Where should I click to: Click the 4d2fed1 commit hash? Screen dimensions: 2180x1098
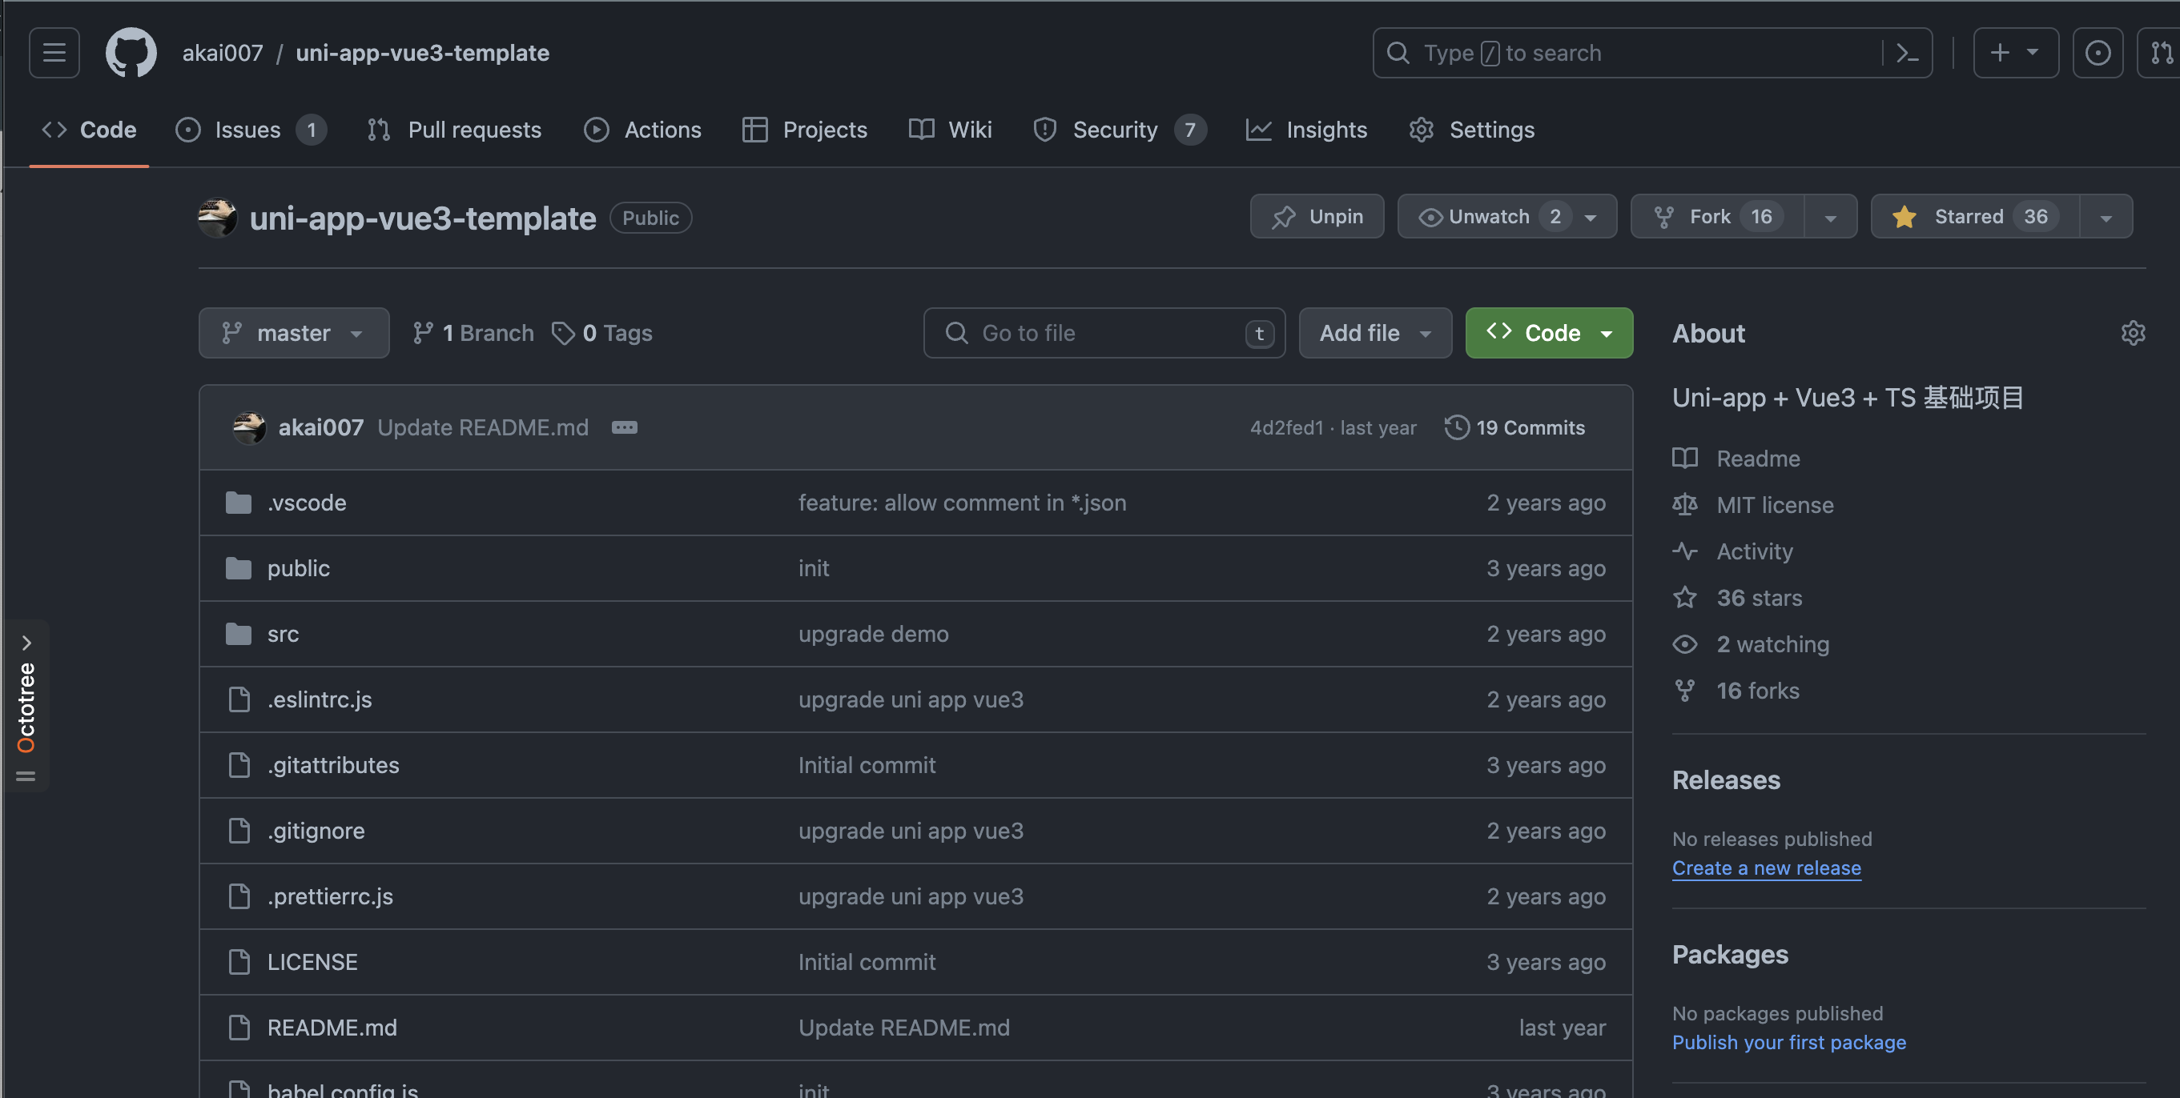tap(1286, 427)
